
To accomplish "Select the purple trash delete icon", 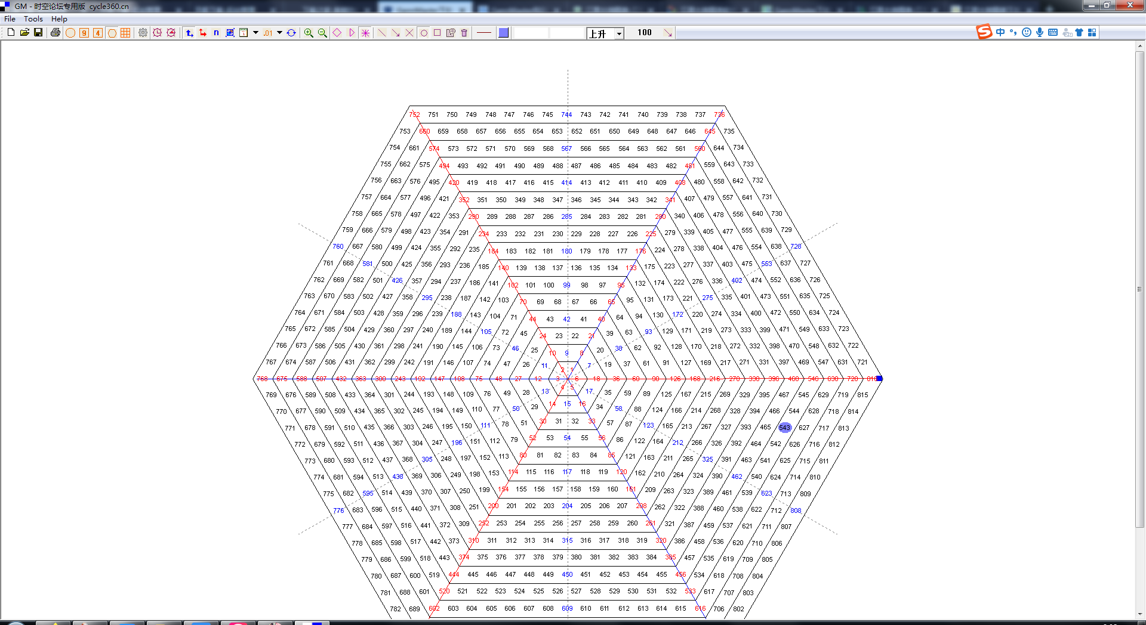I will 464,33.
